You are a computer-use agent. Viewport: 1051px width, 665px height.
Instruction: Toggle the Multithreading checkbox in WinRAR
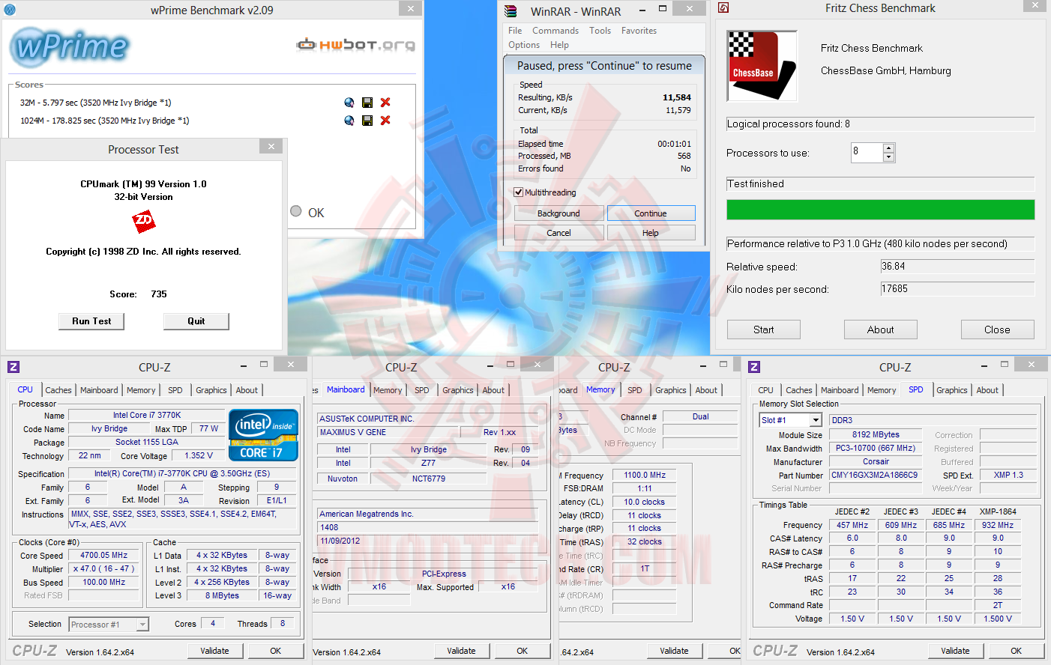518,192
